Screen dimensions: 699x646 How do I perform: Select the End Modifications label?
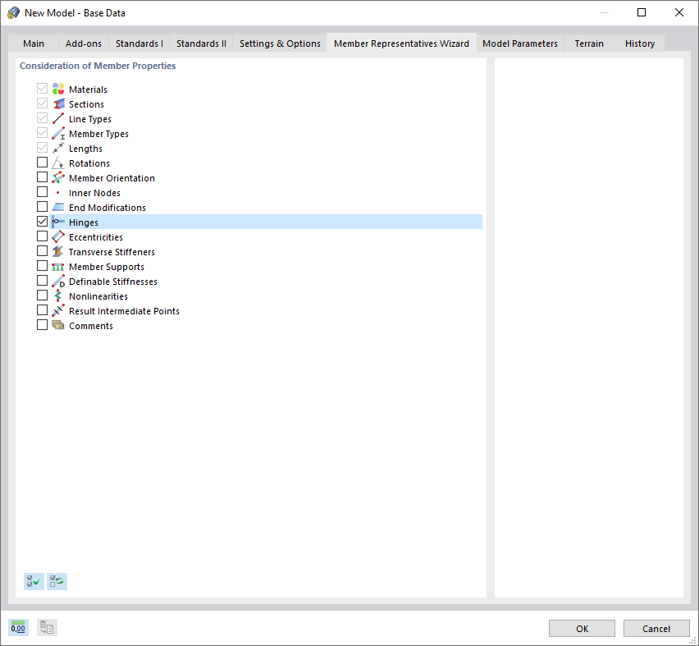[107, 208]
